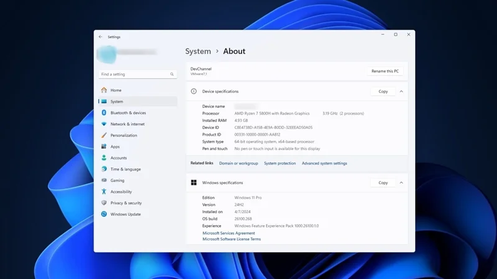Click the Windows logo beside Windows specifications
The width and height of the screenshot is (497, 279).
[194, 182]
